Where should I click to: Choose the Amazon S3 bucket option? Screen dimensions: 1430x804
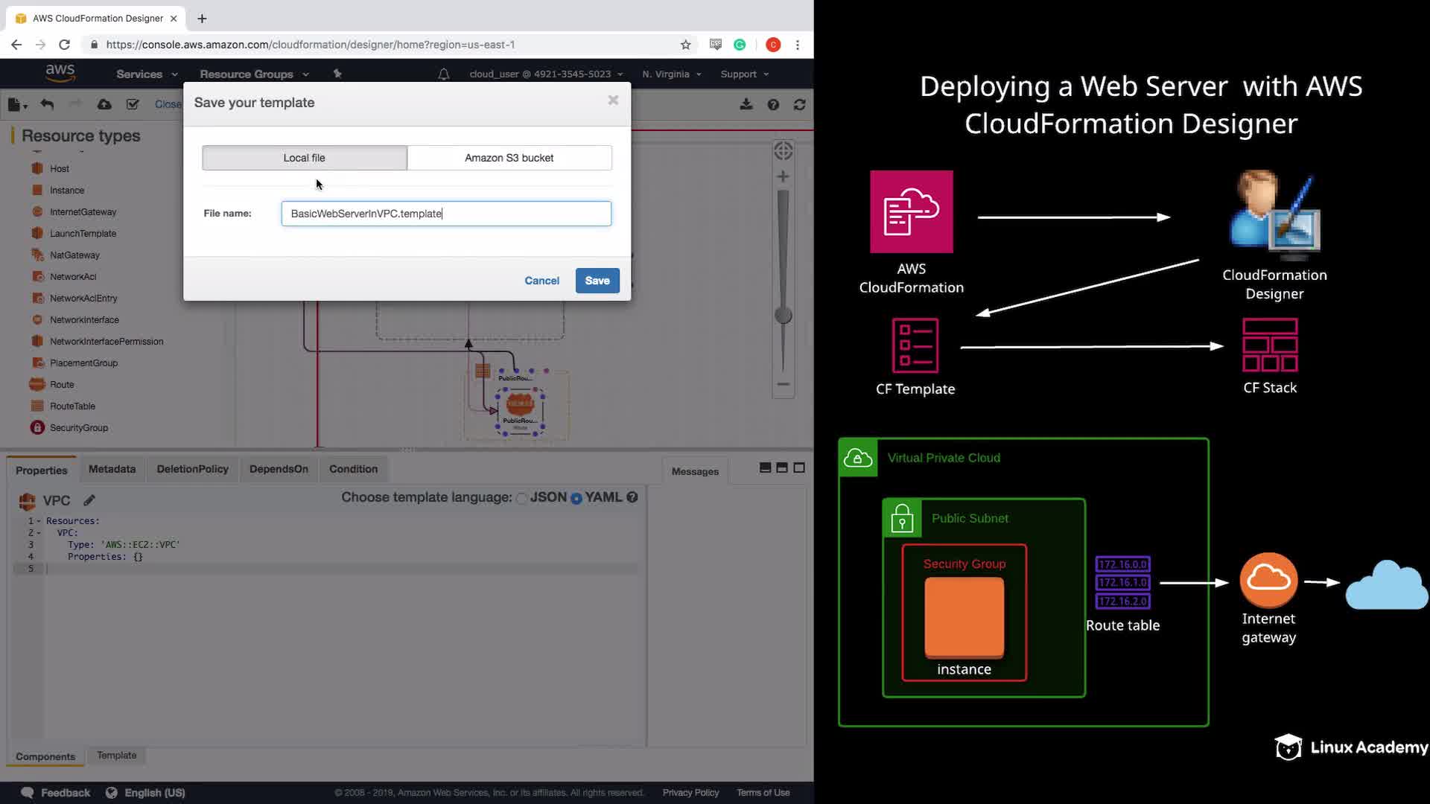[x=509, y=158]
